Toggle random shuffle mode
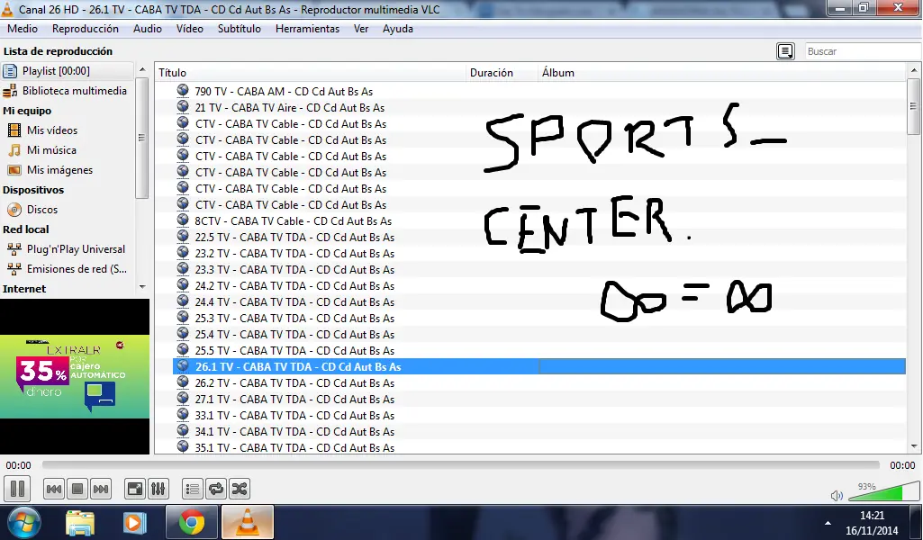 pyautogui.click(x=239, y=489)
